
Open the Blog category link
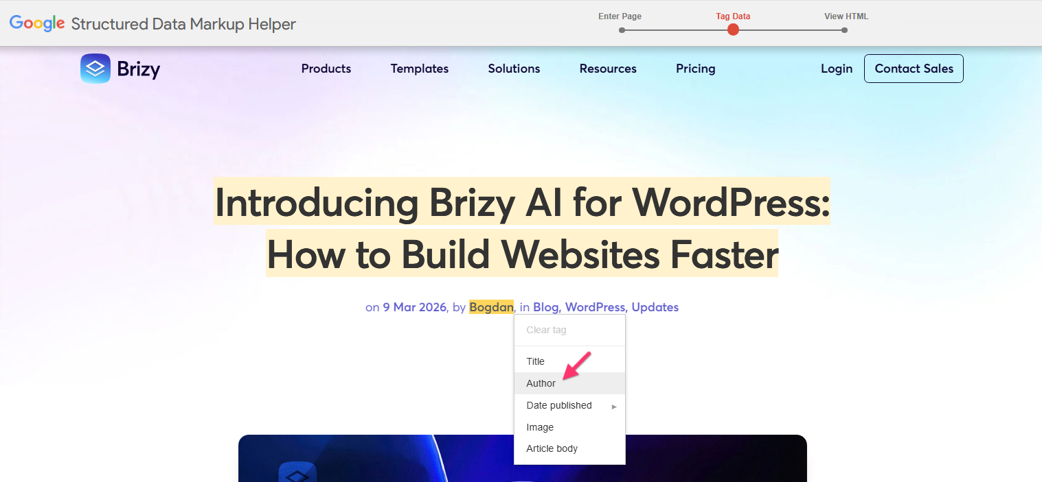(x=547, y=307)
